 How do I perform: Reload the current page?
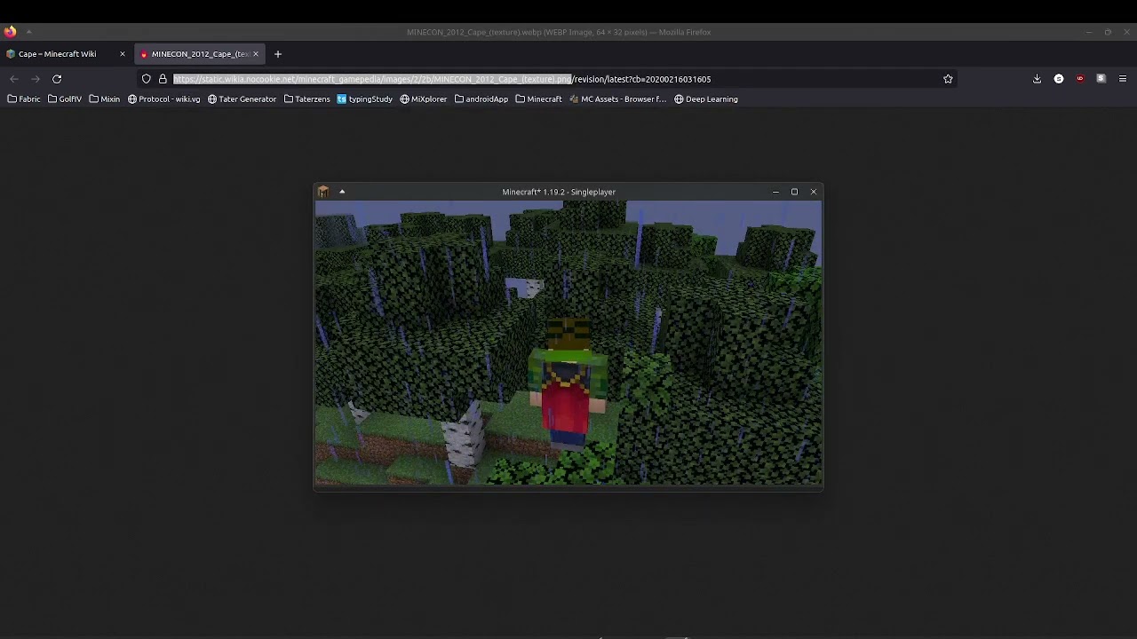pyautogui.click(x=57, y=79)
